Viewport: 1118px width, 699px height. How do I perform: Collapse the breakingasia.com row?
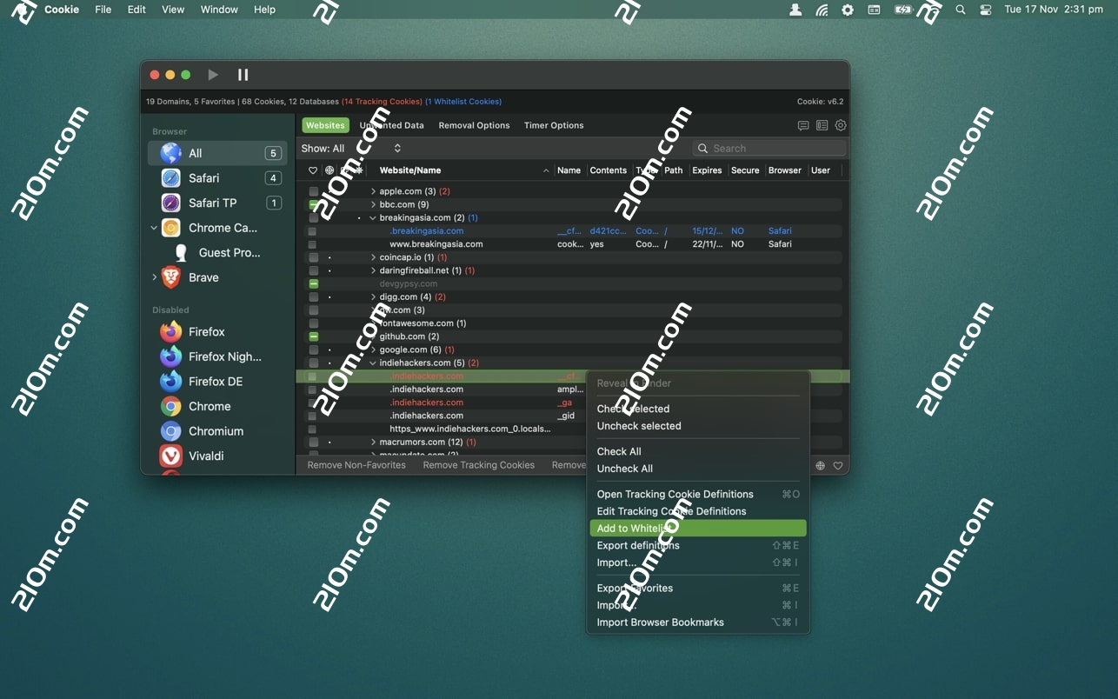coord(373,218)
